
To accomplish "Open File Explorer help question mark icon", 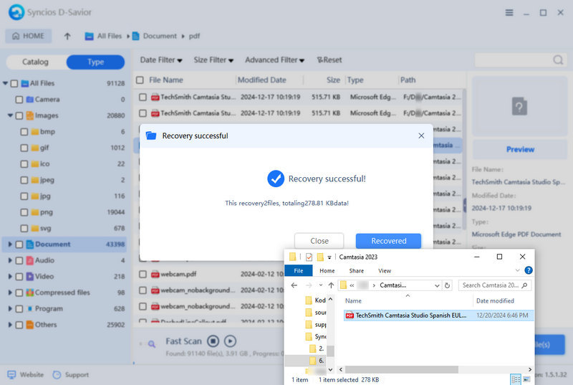I will pyautogui.click(x=529, y=271).
